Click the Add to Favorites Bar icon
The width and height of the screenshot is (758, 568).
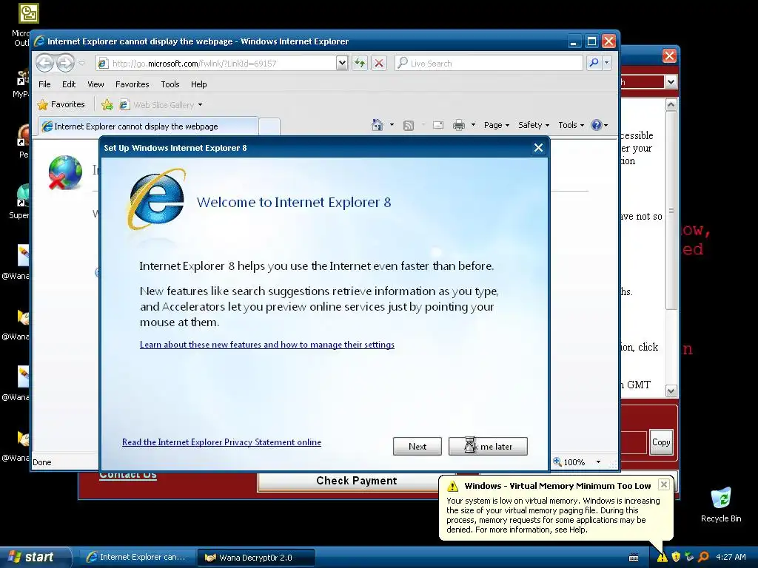coord(107,105)
